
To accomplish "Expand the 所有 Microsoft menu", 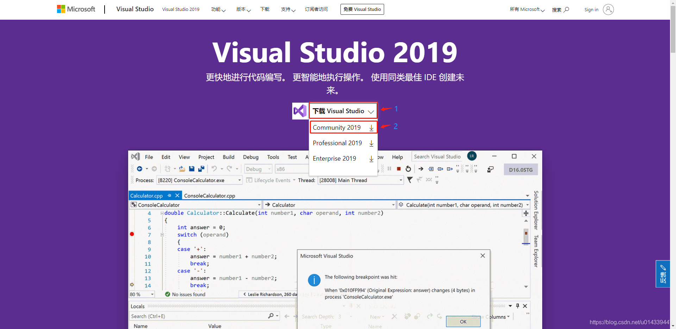I will pos(527,9).
